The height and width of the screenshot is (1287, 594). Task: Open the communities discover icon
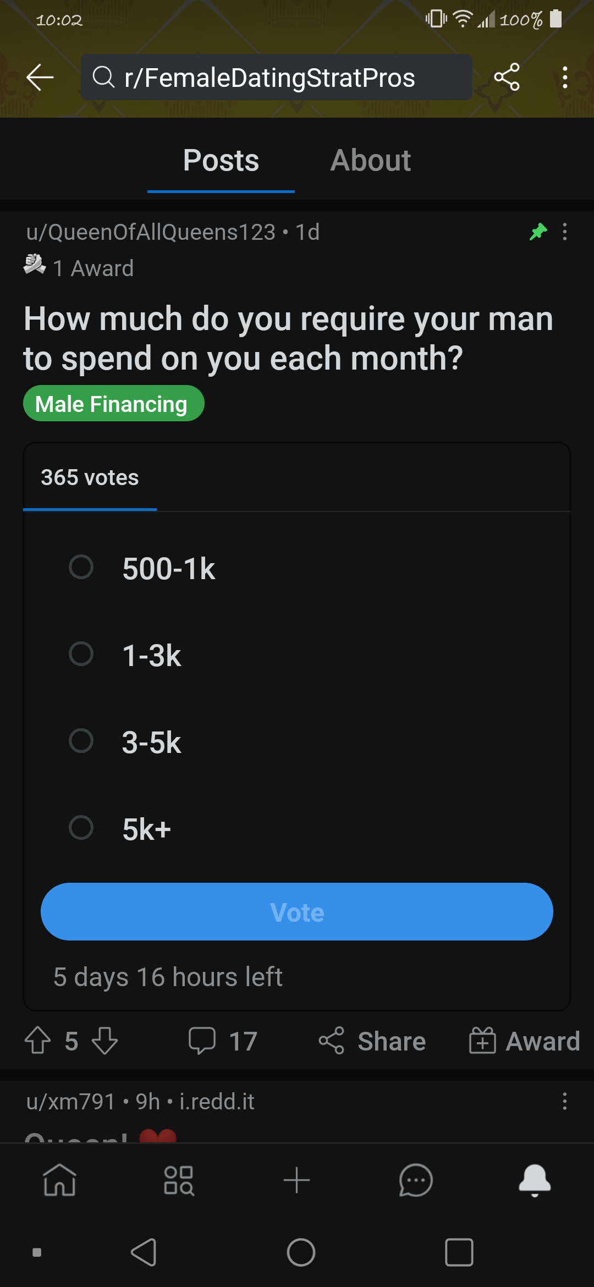pyautogui.click(x=179, y=1180)
